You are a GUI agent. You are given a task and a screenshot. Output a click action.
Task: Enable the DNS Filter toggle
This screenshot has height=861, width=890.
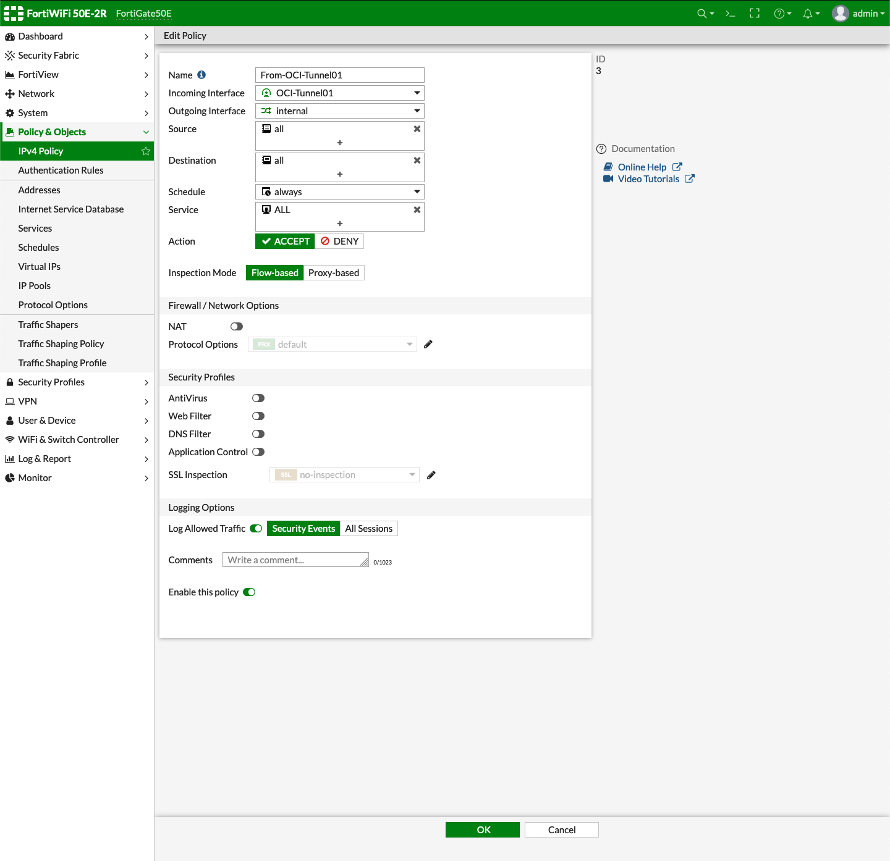pos(258,434)
